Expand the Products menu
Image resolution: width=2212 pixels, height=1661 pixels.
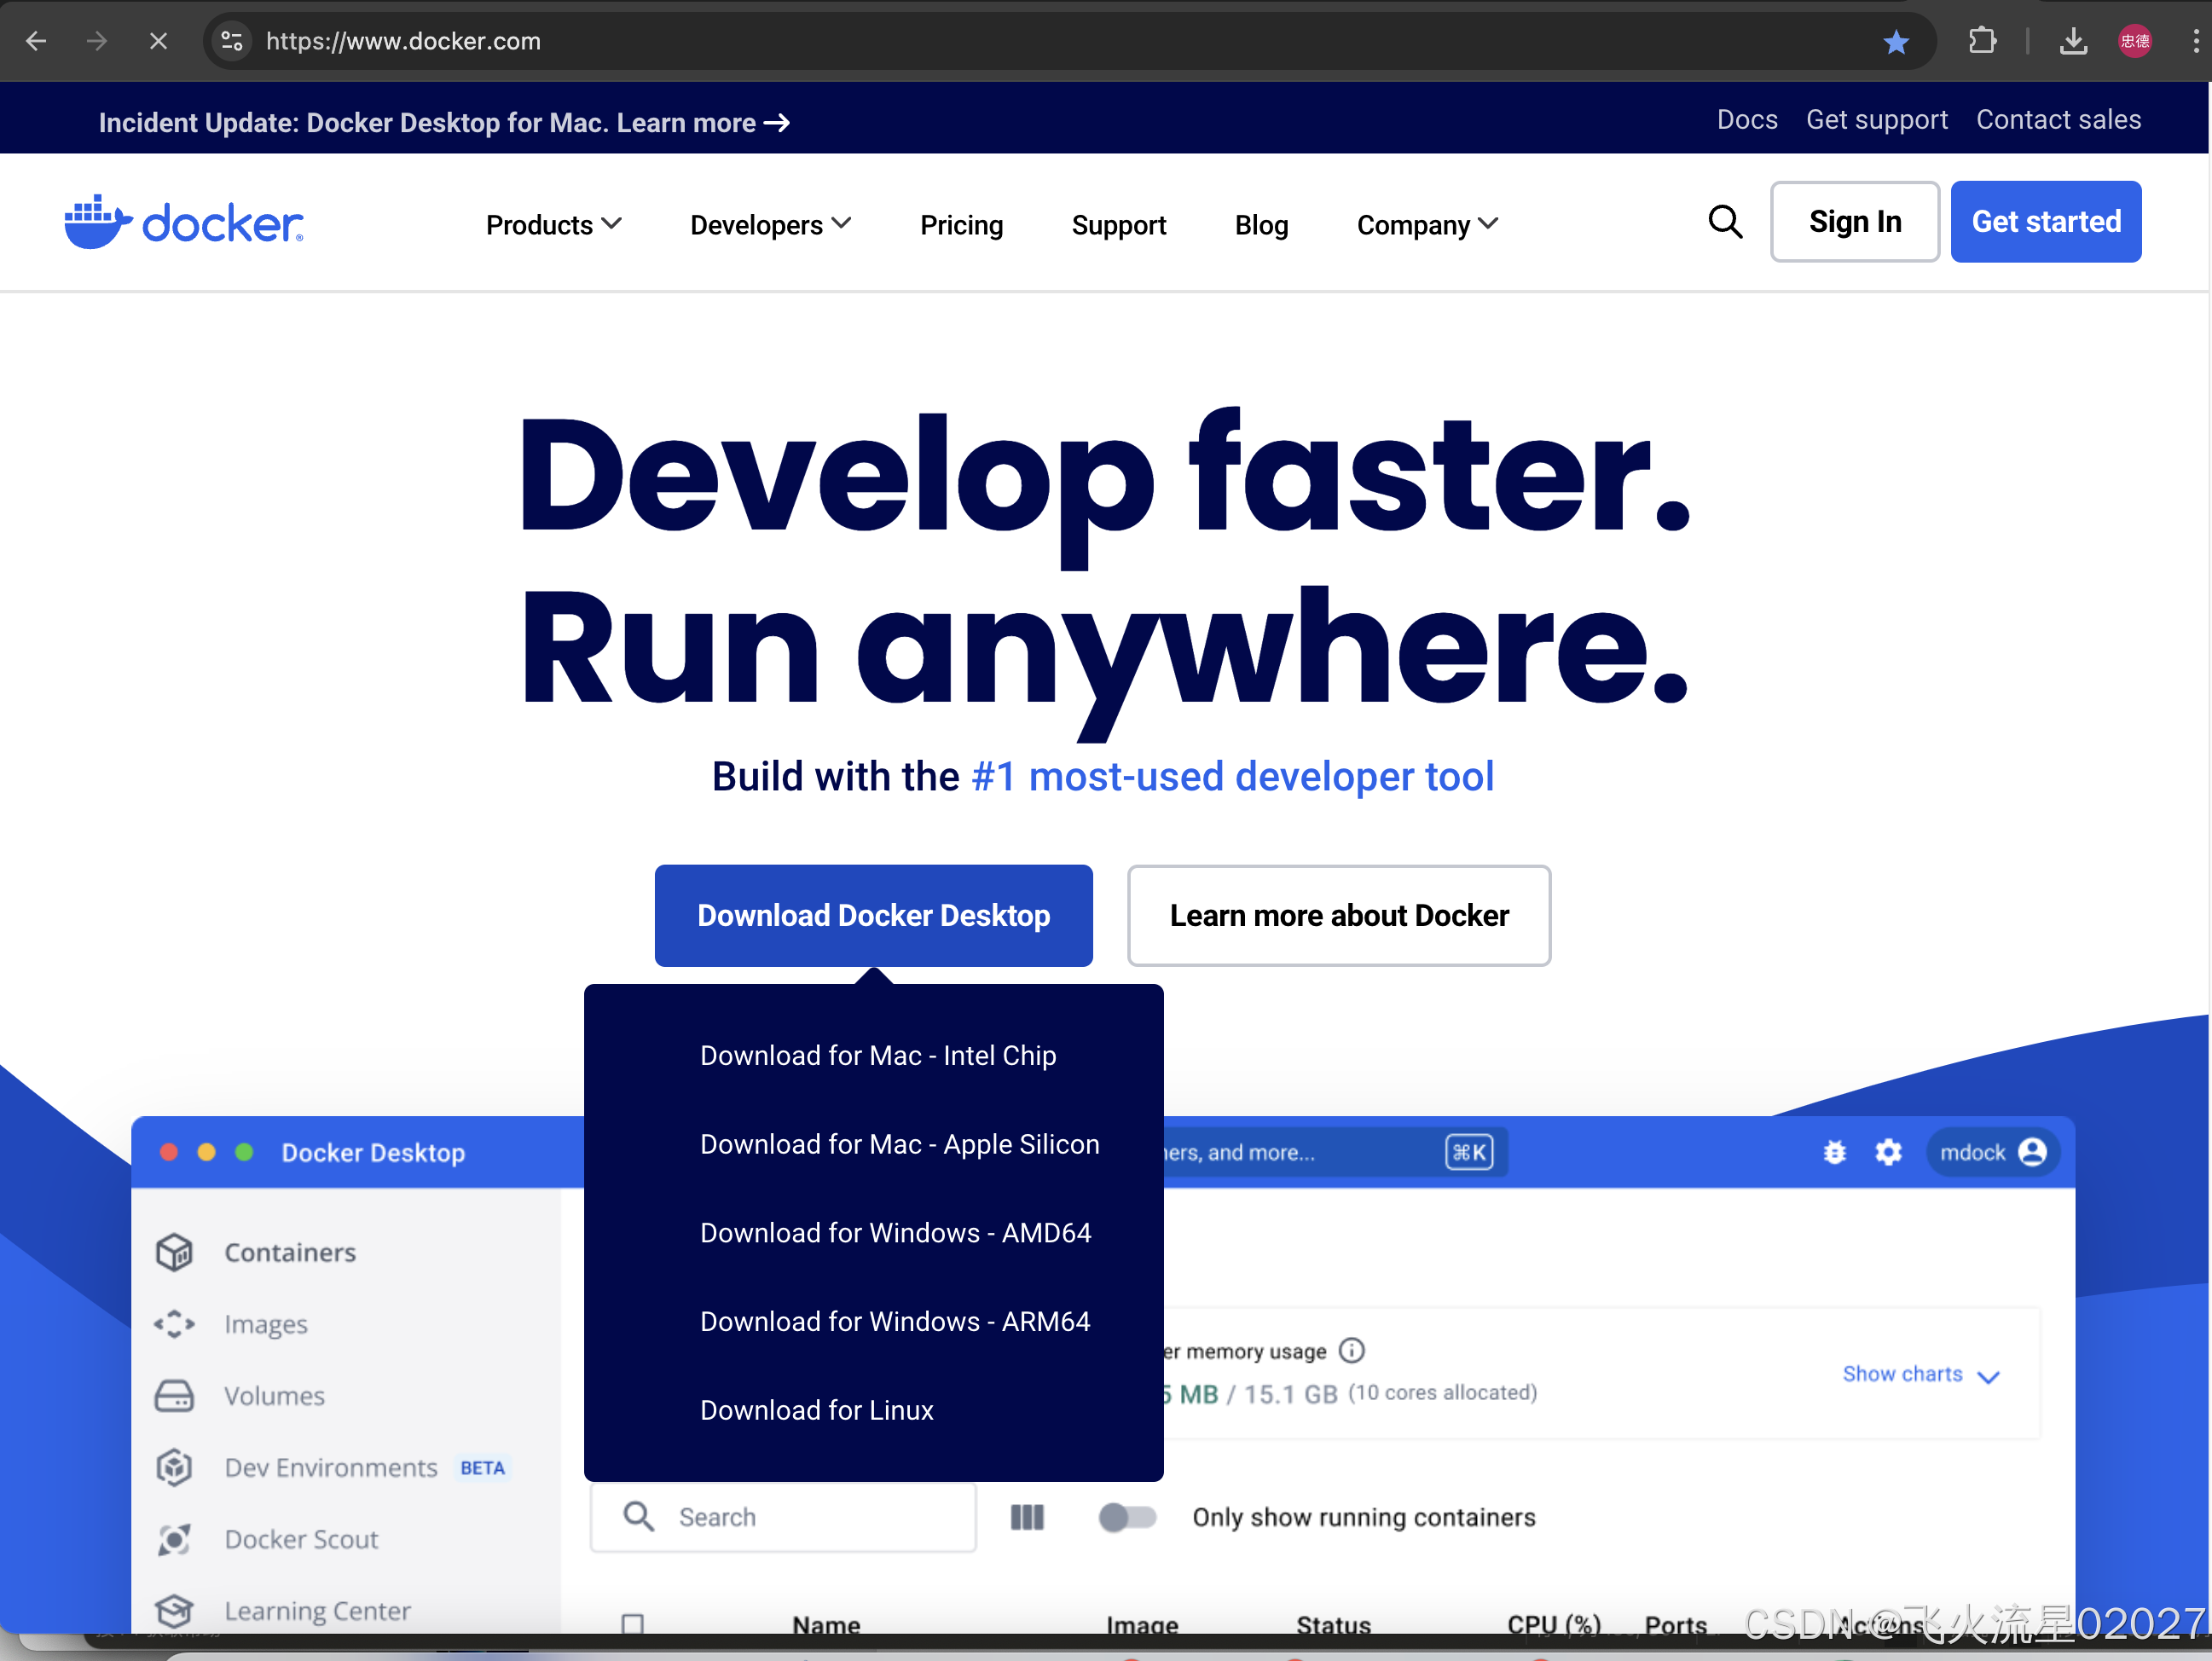[x=553, y=224]
